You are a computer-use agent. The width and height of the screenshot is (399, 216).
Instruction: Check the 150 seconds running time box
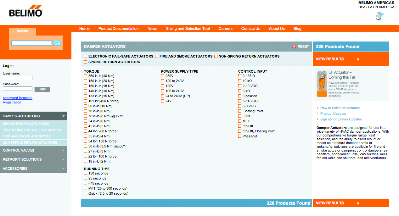tap(86, 173)
